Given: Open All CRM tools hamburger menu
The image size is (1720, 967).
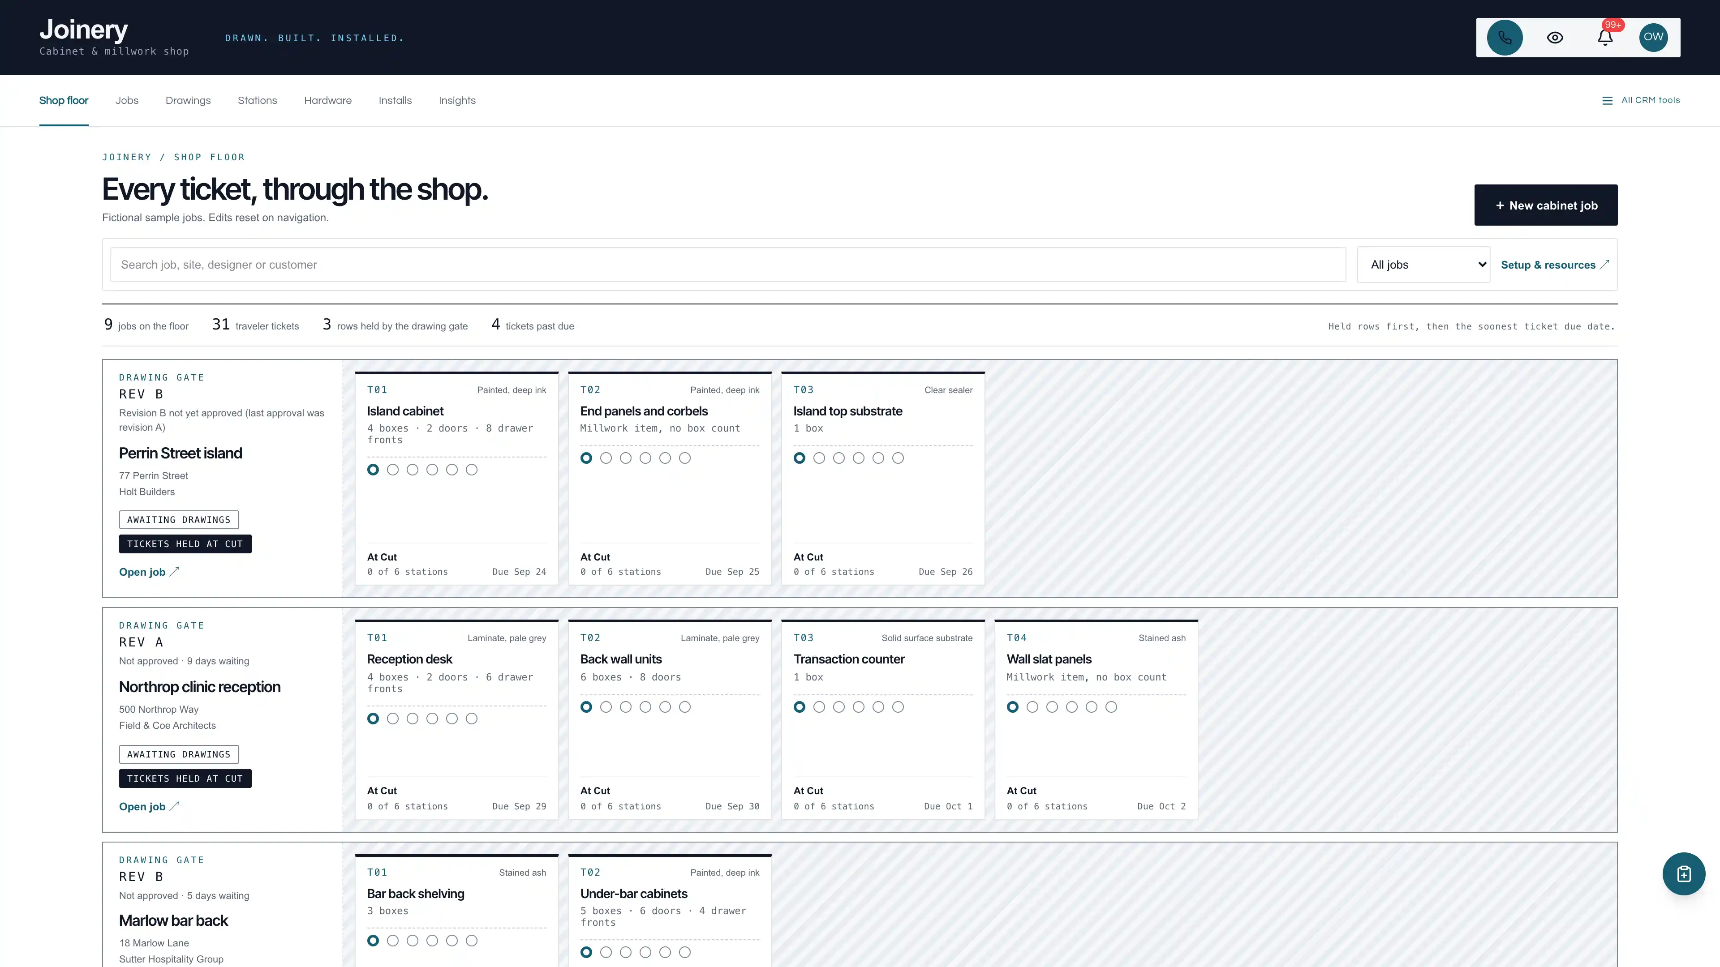Looking at the screenshot, I should point(1641,100).
